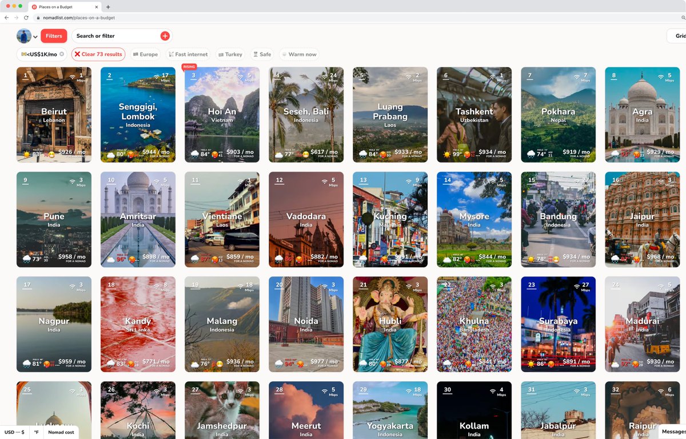Click the address bar URL
Image resolution: width=686 pixels, height=439 pixels.
pyautogui.click(x=79, y=18)
